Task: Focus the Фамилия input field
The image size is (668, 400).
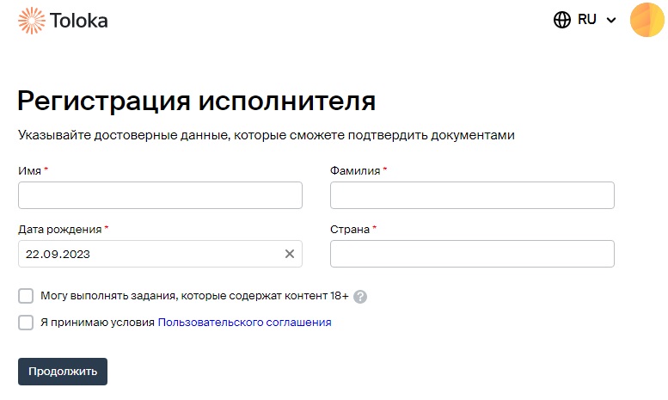Action: [472, 195]
